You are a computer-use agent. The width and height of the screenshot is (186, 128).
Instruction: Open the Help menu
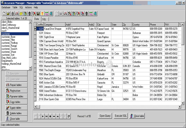point(36,7)
